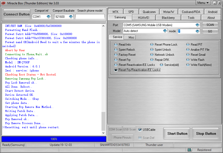Choose the Write Flash(New) option
This screenshot has width=223, height=153.
coord(188,65)
